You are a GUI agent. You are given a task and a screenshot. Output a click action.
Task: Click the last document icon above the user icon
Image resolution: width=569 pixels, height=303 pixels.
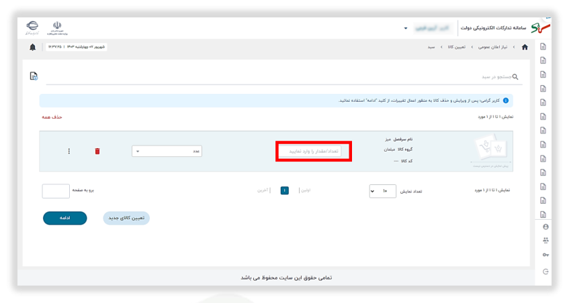click(x=543, y=215)
